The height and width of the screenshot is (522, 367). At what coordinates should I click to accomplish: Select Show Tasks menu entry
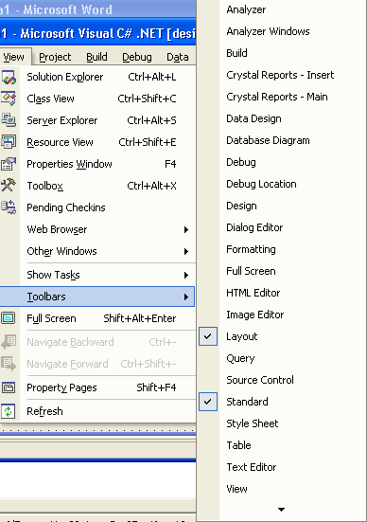[97, 275]
